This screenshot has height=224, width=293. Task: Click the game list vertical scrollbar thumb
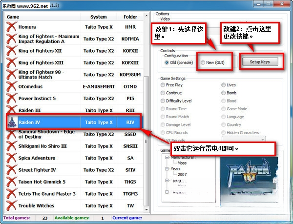click(146, 141)
